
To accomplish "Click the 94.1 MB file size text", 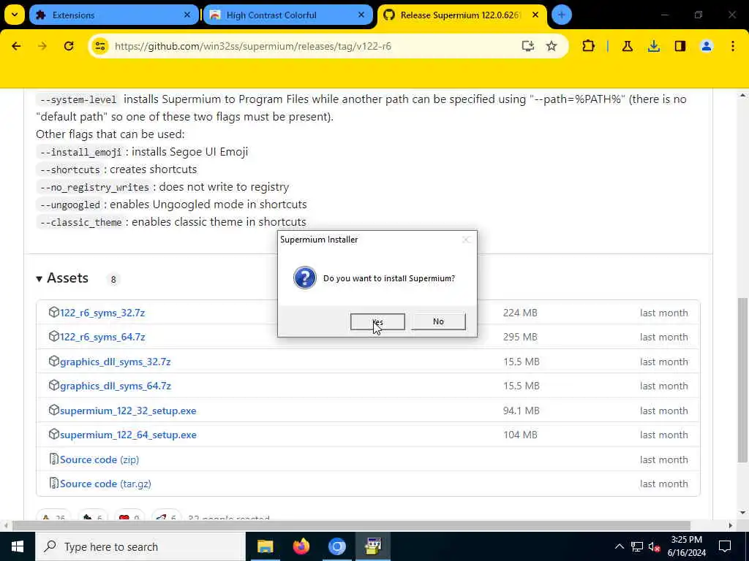I will click(x=521, y=411).
